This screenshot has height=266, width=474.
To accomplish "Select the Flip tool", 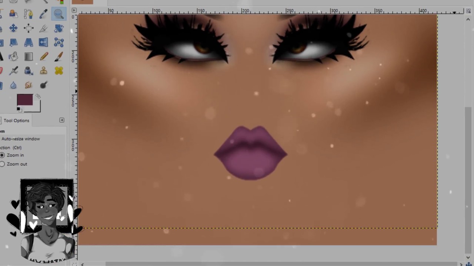I will tap(44, 42).
